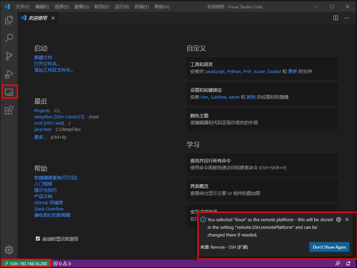Toggle 启动时显示欢迎页 checkbox

(38, 239)
